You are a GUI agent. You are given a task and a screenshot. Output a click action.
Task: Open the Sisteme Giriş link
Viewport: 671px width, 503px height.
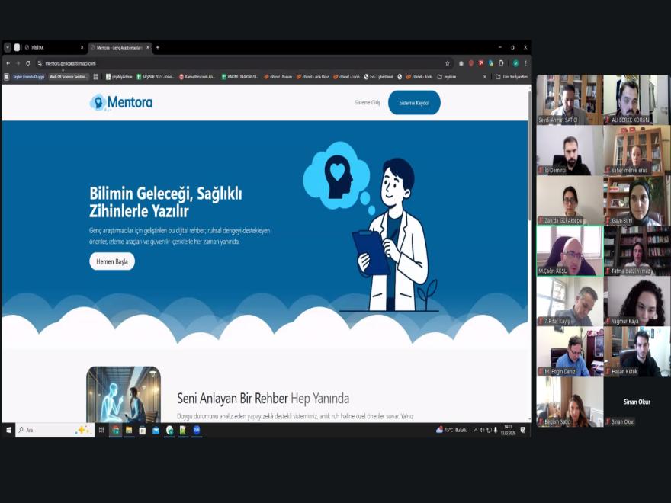[367, 102]
